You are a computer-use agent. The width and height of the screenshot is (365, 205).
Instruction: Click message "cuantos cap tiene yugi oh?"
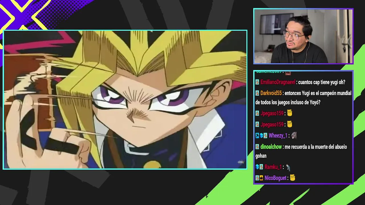click(x=322, y=82)
